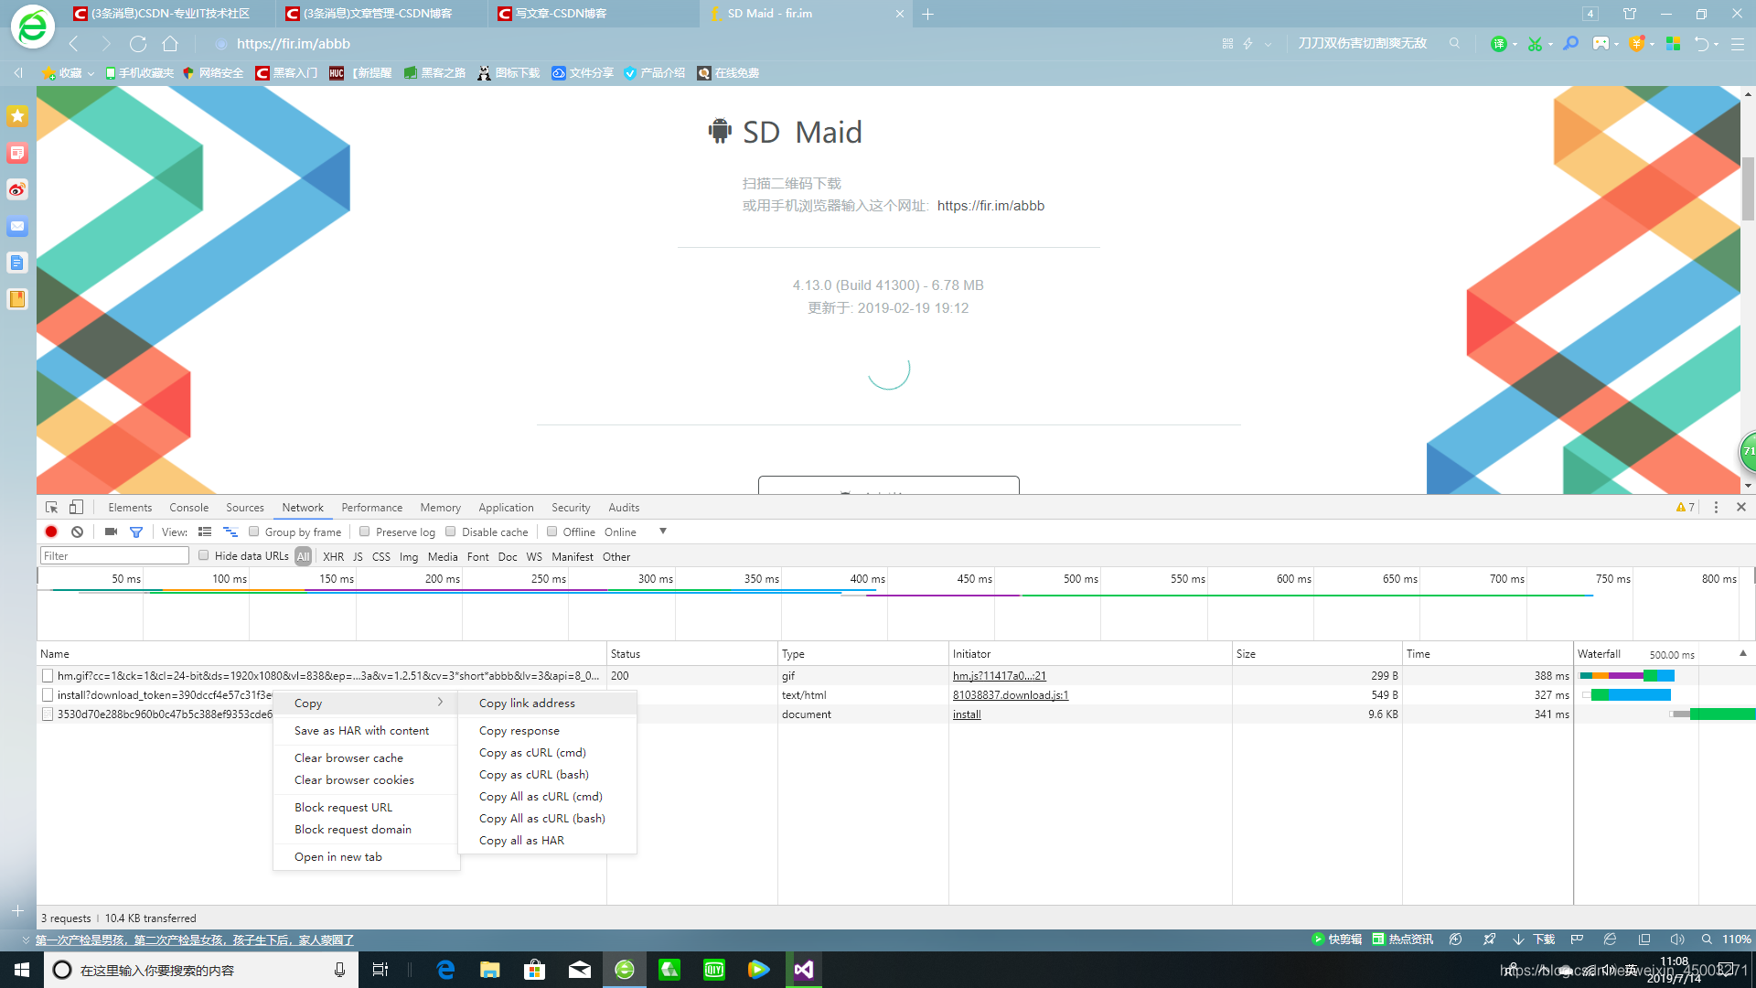Focus the network Filter input field
The height and width of the screenshot is (988, 1756).
pyautogui.click(x=114, y=555)
